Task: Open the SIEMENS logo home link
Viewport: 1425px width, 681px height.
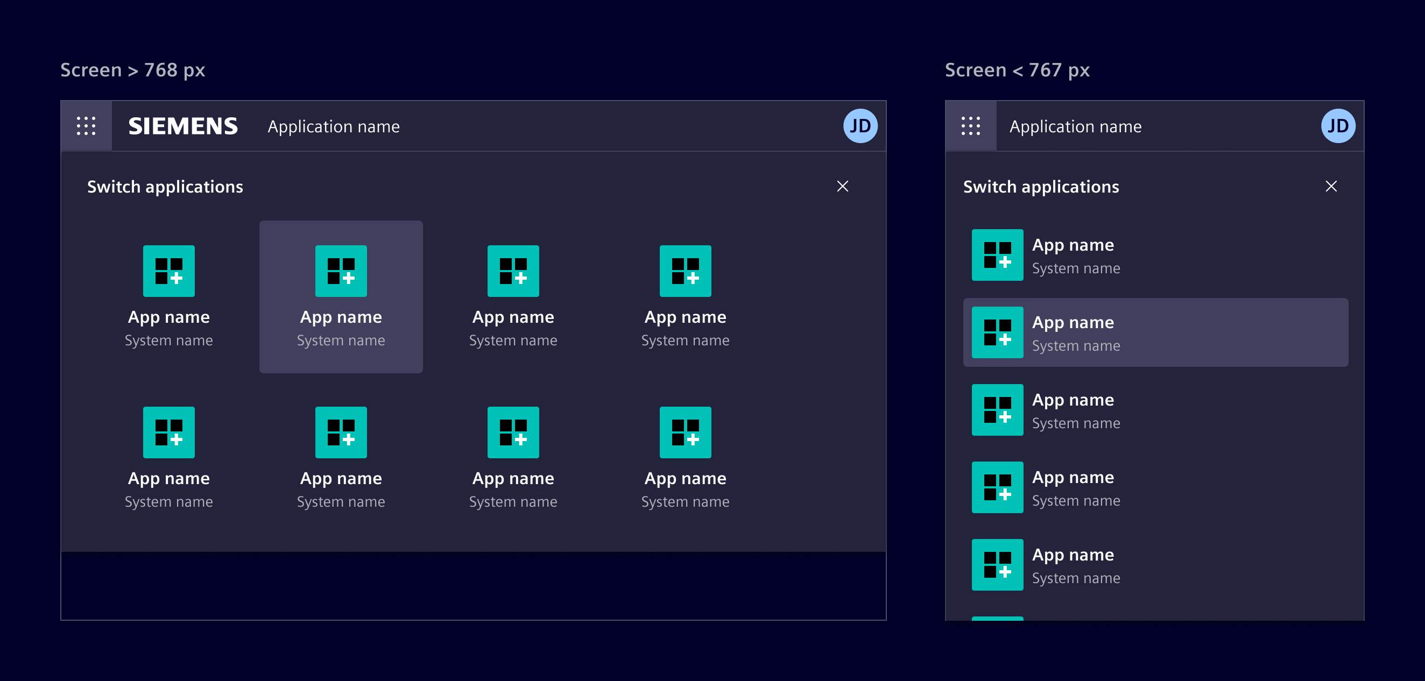Action: (184, 126)
